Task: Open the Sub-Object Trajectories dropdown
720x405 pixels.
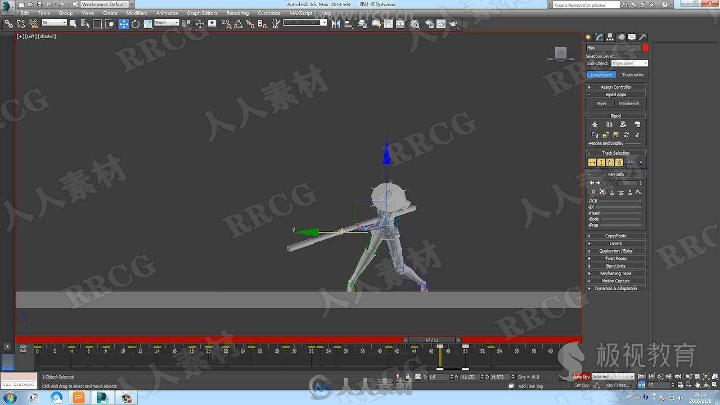Action: tap(629, 64)
